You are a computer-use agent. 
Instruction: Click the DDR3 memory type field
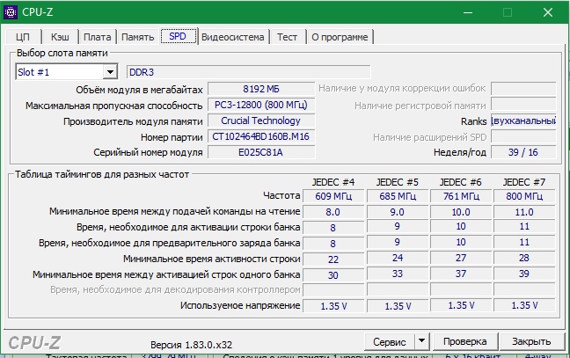coord(248,72)
